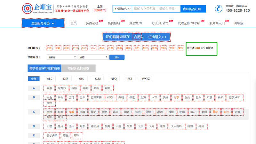The height and width of the screenshot is (144, 256).
Task: Go to 代理记账200/月 menu item
Action: (x=189, y=23)
